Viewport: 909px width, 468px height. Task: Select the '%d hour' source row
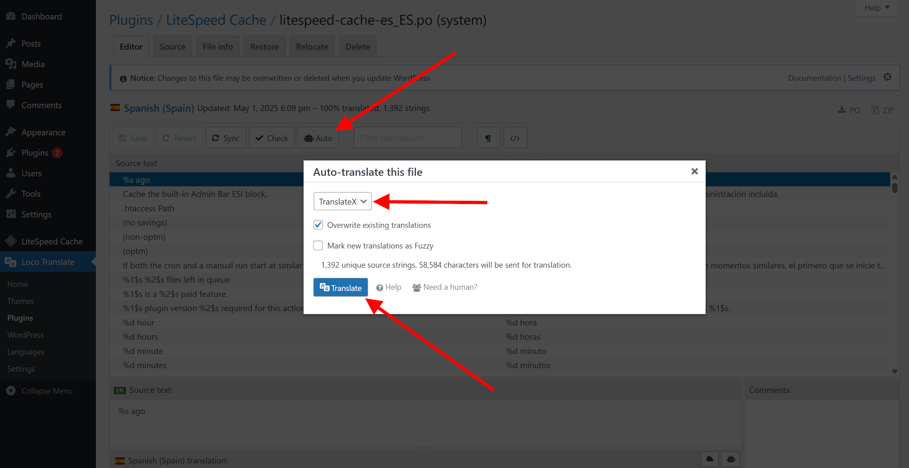pyautogui.click(x=305, y=323)
